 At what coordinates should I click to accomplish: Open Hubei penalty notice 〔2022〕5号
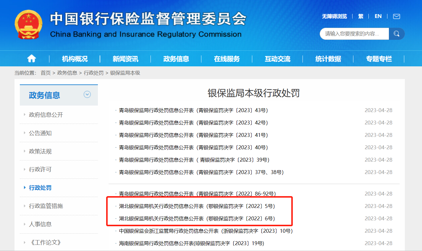coord(197,206)
